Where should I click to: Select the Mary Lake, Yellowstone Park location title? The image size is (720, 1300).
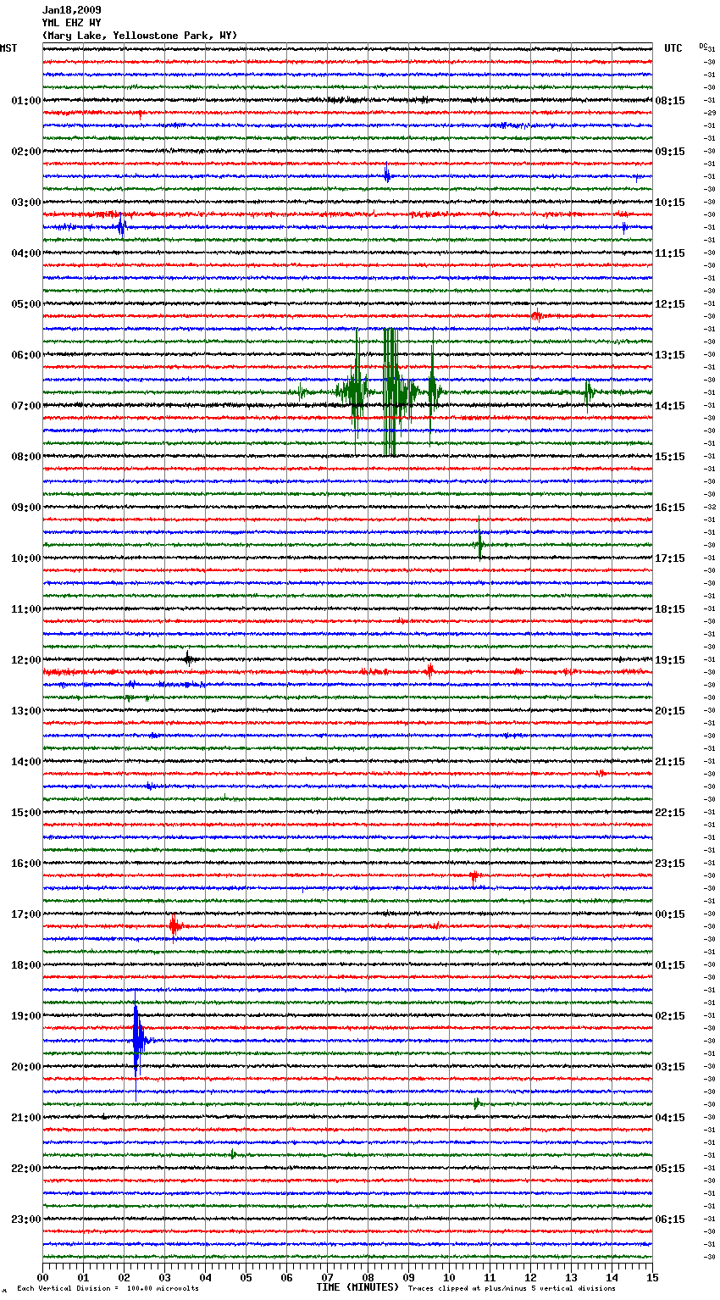pyautogui.click(x=140, y=36)
